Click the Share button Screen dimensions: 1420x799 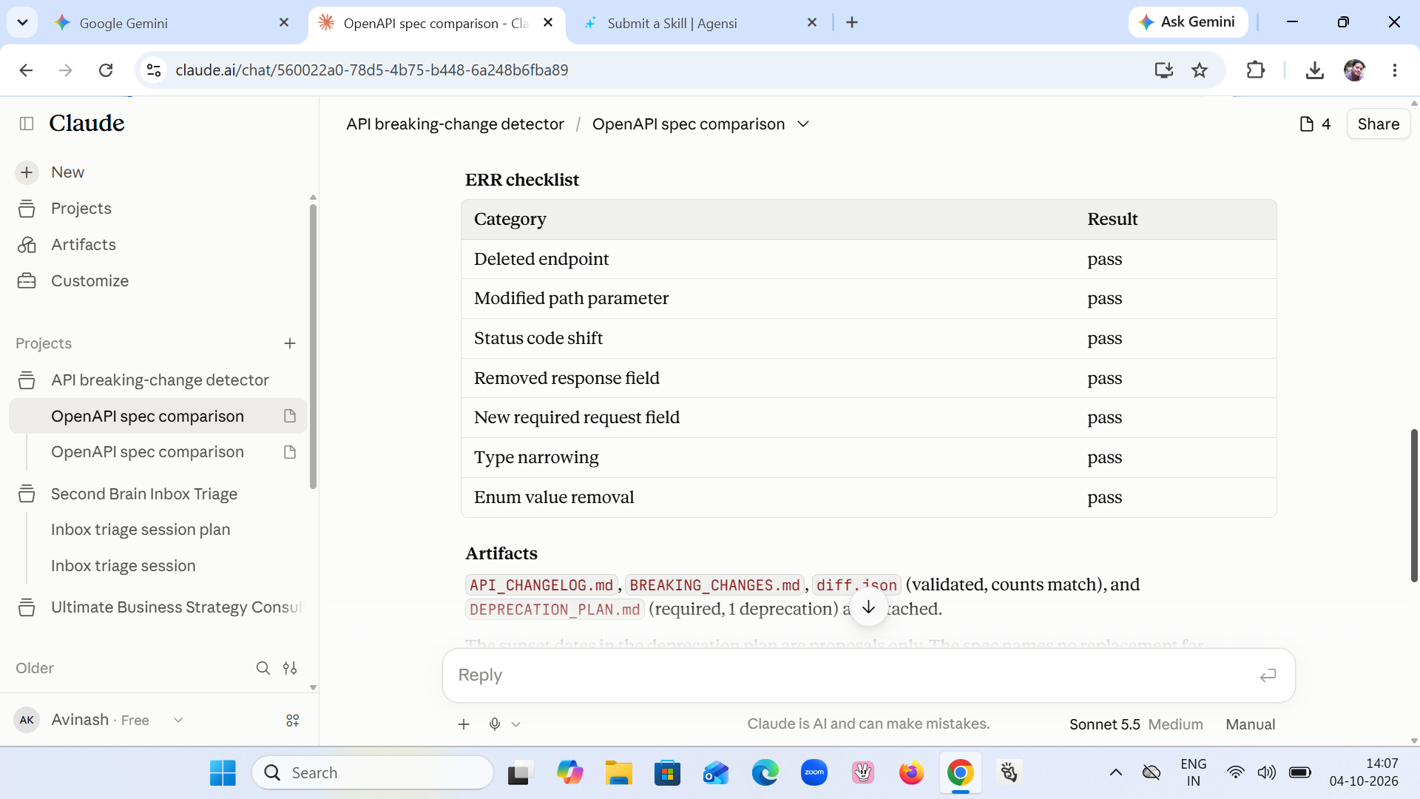pos(1379,124)
